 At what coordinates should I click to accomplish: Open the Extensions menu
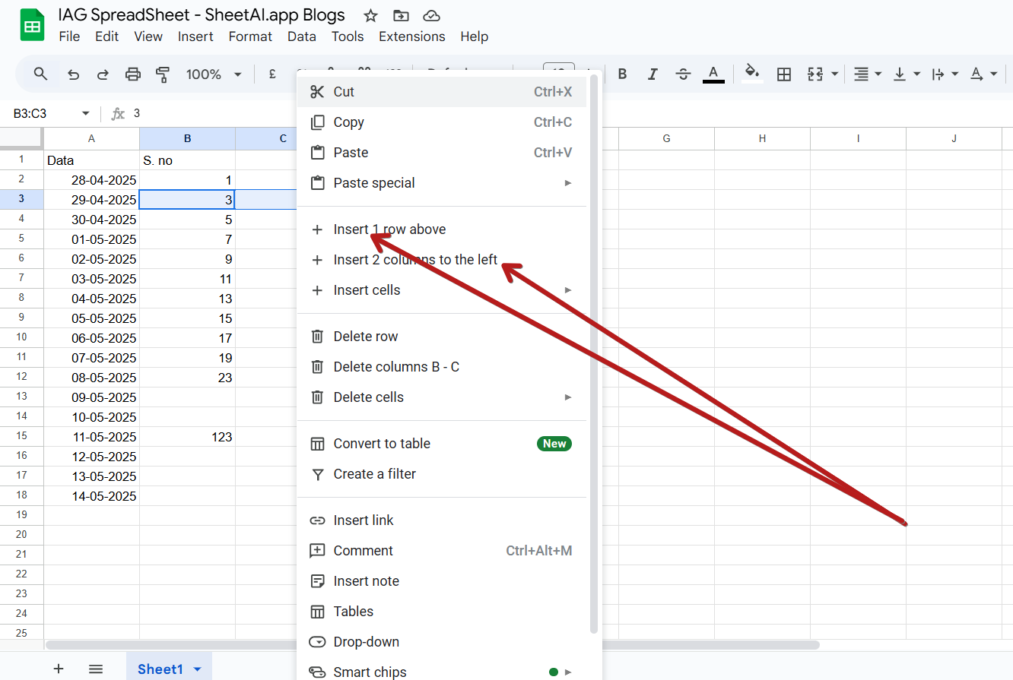(412, 36)
